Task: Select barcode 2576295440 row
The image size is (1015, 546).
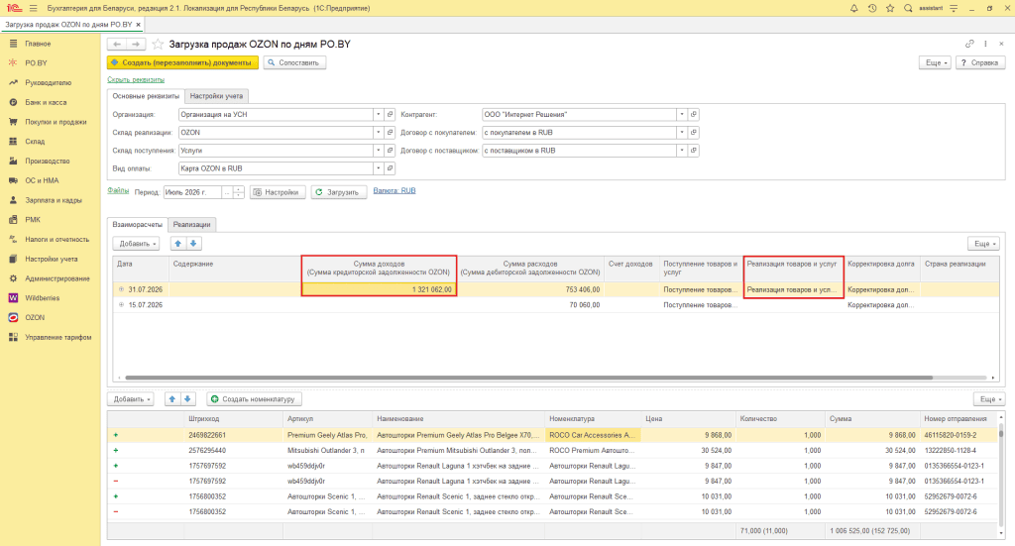Action: pos(553,450)
